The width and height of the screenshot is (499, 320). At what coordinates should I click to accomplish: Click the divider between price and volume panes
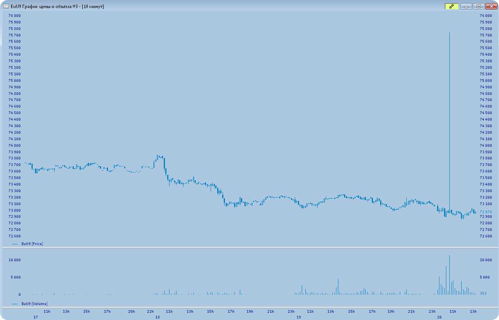(x=249, y=248)
